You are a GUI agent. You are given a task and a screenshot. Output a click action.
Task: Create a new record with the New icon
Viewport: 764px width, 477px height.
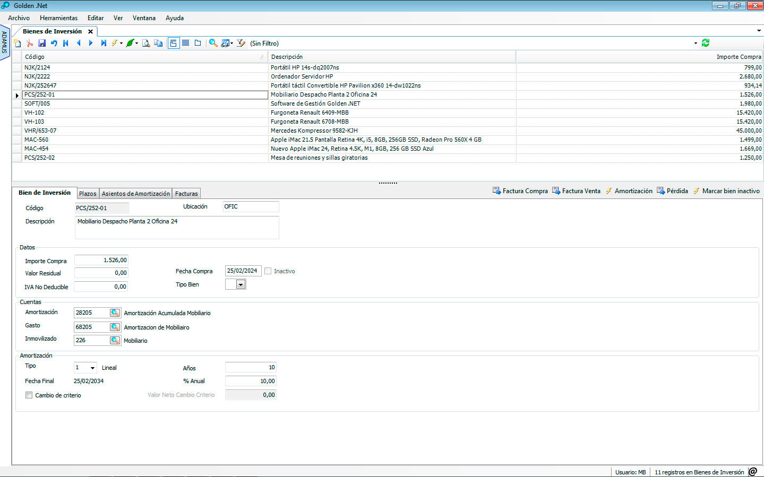point(17,44)
